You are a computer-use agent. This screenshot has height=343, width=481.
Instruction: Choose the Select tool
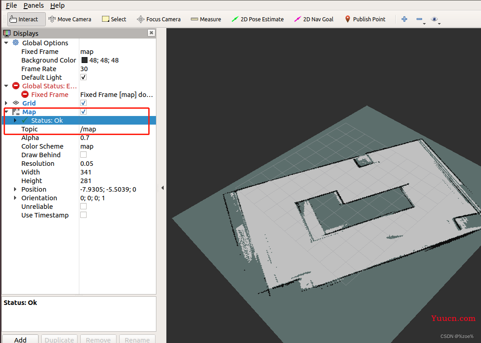[x=114, y=19]
